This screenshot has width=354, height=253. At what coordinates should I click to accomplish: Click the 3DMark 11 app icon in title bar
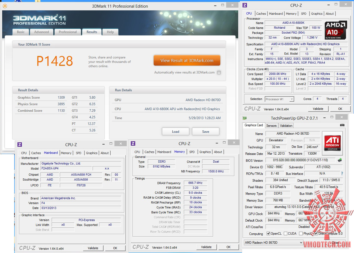click(x=5, y=6)
